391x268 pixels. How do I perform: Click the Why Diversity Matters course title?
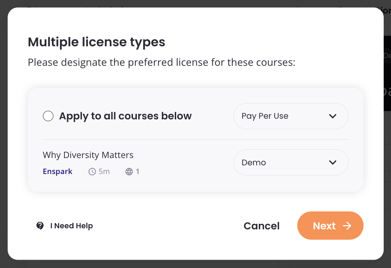(x=88, y=155)
